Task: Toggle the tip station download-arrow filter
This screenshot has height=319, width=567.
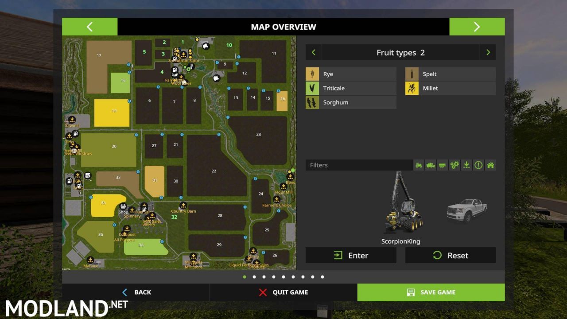Action: (466, 165)
